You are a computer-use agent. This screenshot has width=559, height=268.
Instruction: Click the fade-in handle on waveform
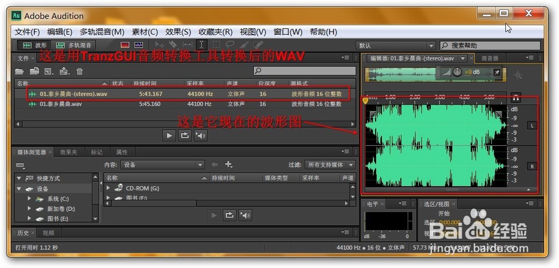click(372, 114)
